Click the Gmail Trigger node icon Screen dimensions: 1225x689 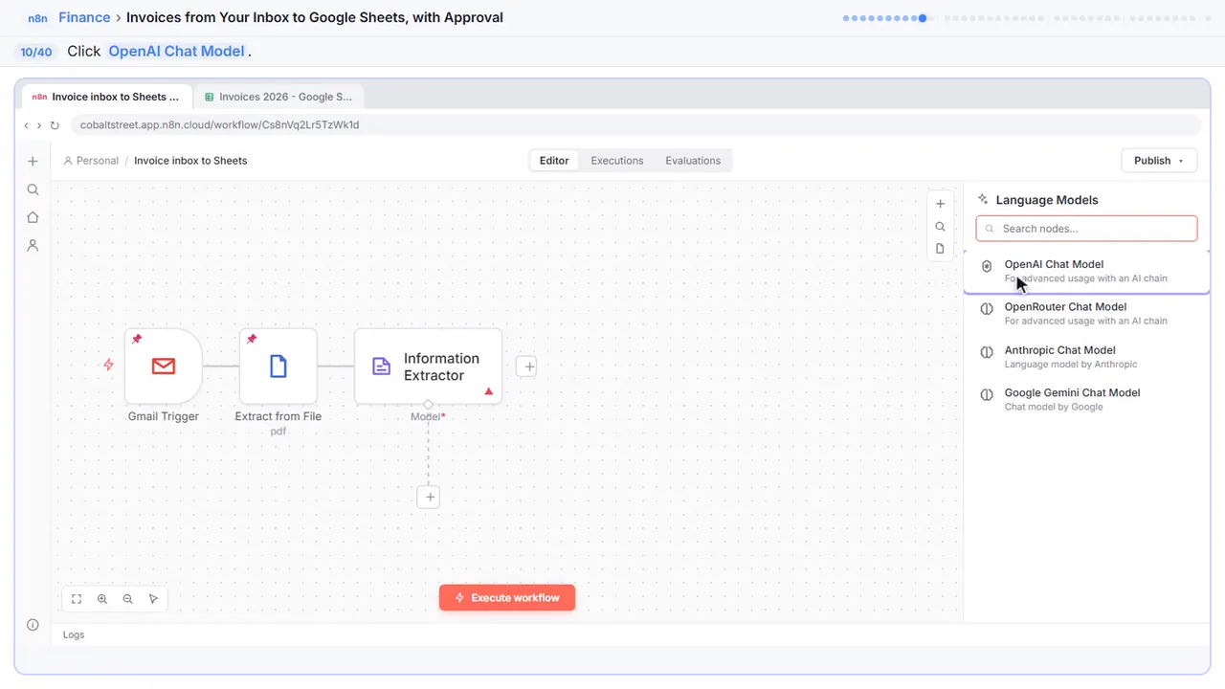[164, 366]
